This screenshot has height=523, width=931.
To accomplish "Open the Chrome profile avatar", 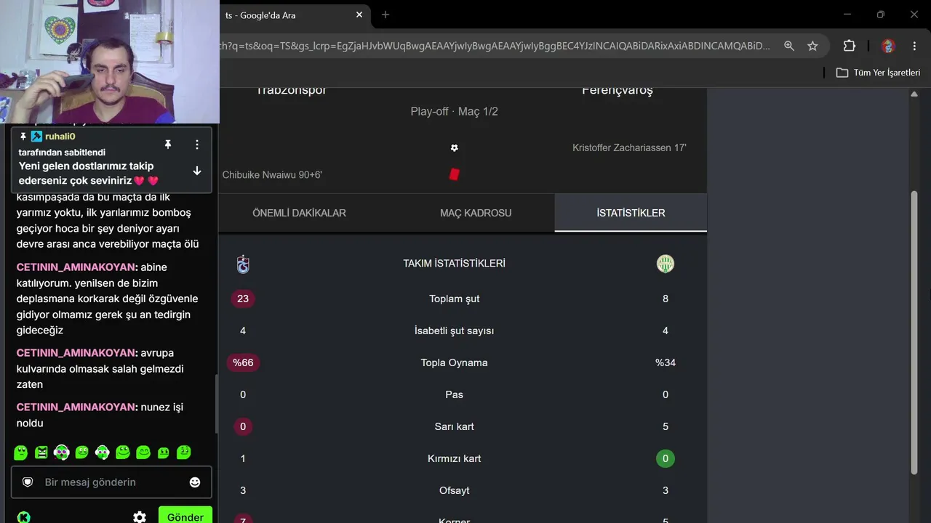I will click(888, 46).
